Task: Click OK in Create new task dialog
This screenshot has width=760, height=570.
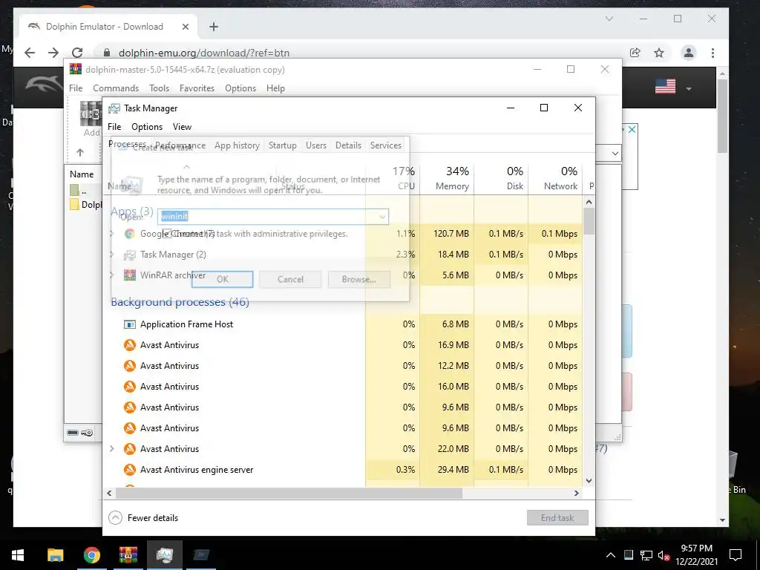Action: tap(223, 279)
